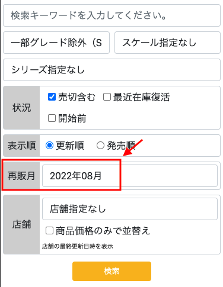Image resolution: width=223 pixels, height=287 pixels.
Task: Click the search keyword input field
Action: [x=111, y=15]
